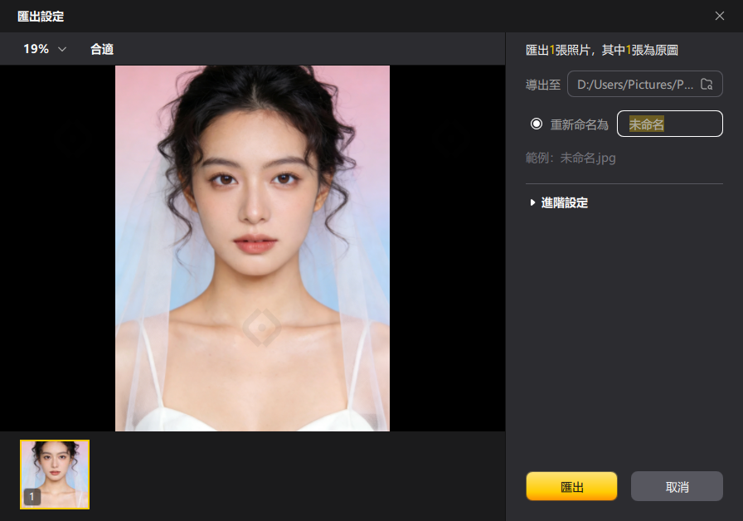This screenshot has height=521, width=743.
Task: Click the D:/Users/Pictures export path field
Action: pos(644,84)
